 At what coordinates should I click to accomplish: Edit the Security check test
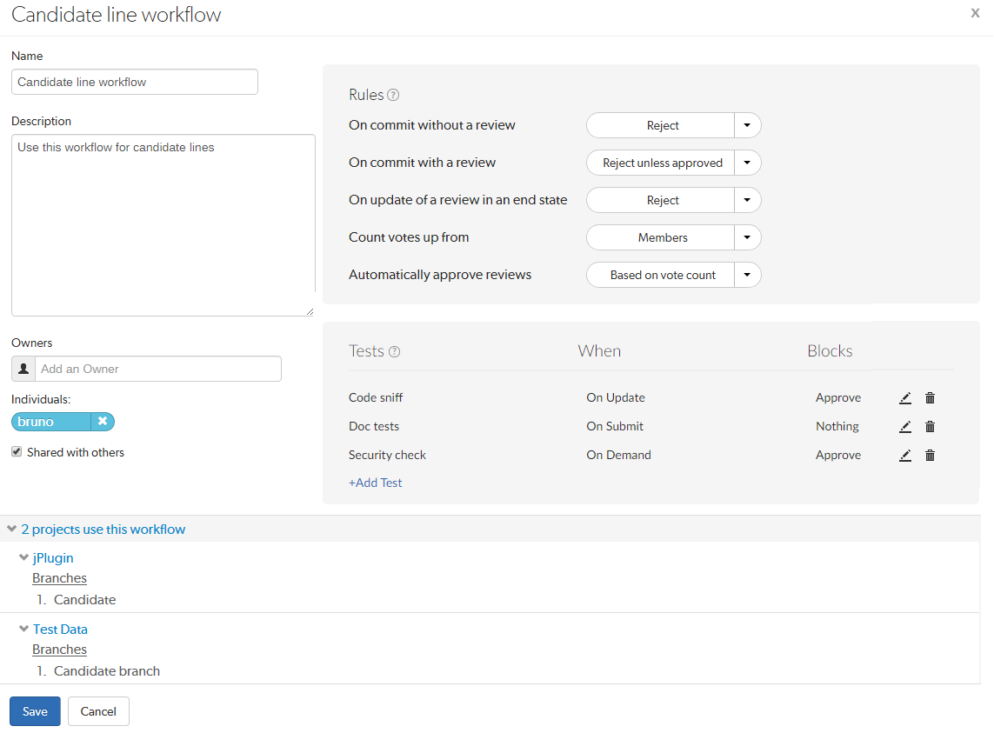click(904, 455)
